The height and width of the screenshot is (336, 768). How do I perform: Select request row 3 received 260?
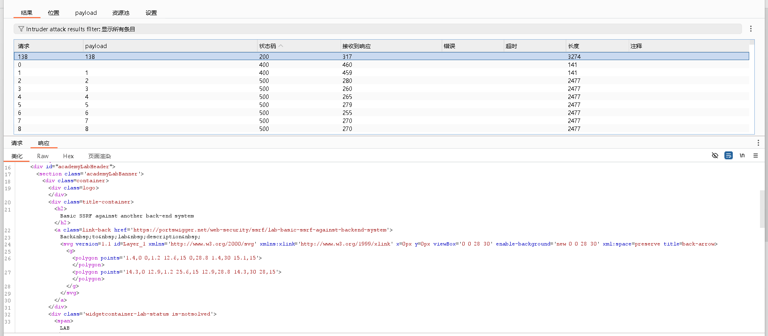381,89
